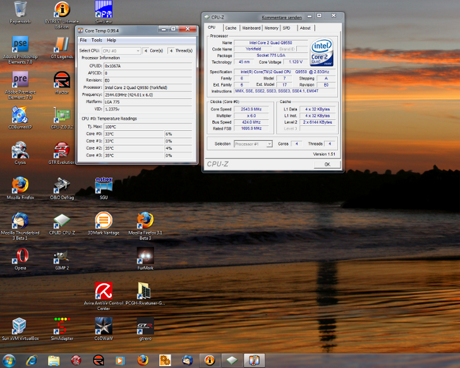
Task: Open the Opera browser desktop icon
Action: [x=20, y=255]
